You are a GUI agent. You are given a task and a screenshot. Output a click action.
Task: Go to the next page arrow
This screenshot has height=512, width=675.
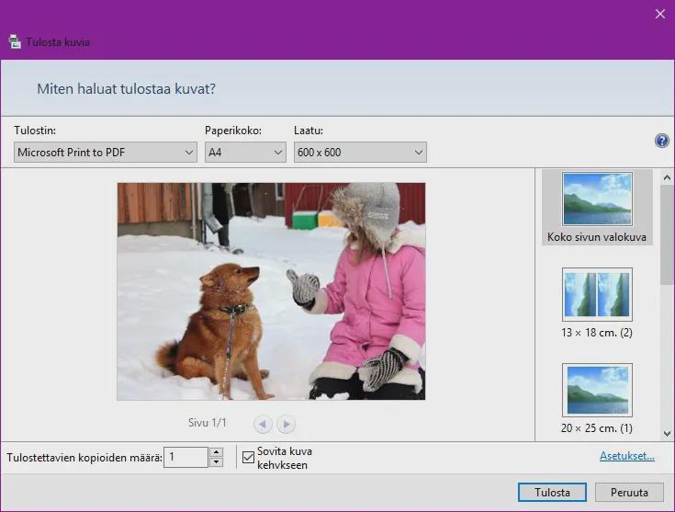[x=287, y=424]
